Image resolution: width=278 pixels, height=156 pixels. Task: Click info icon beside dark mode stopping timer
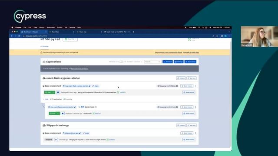pyautogui.click(x=177, y=107)
